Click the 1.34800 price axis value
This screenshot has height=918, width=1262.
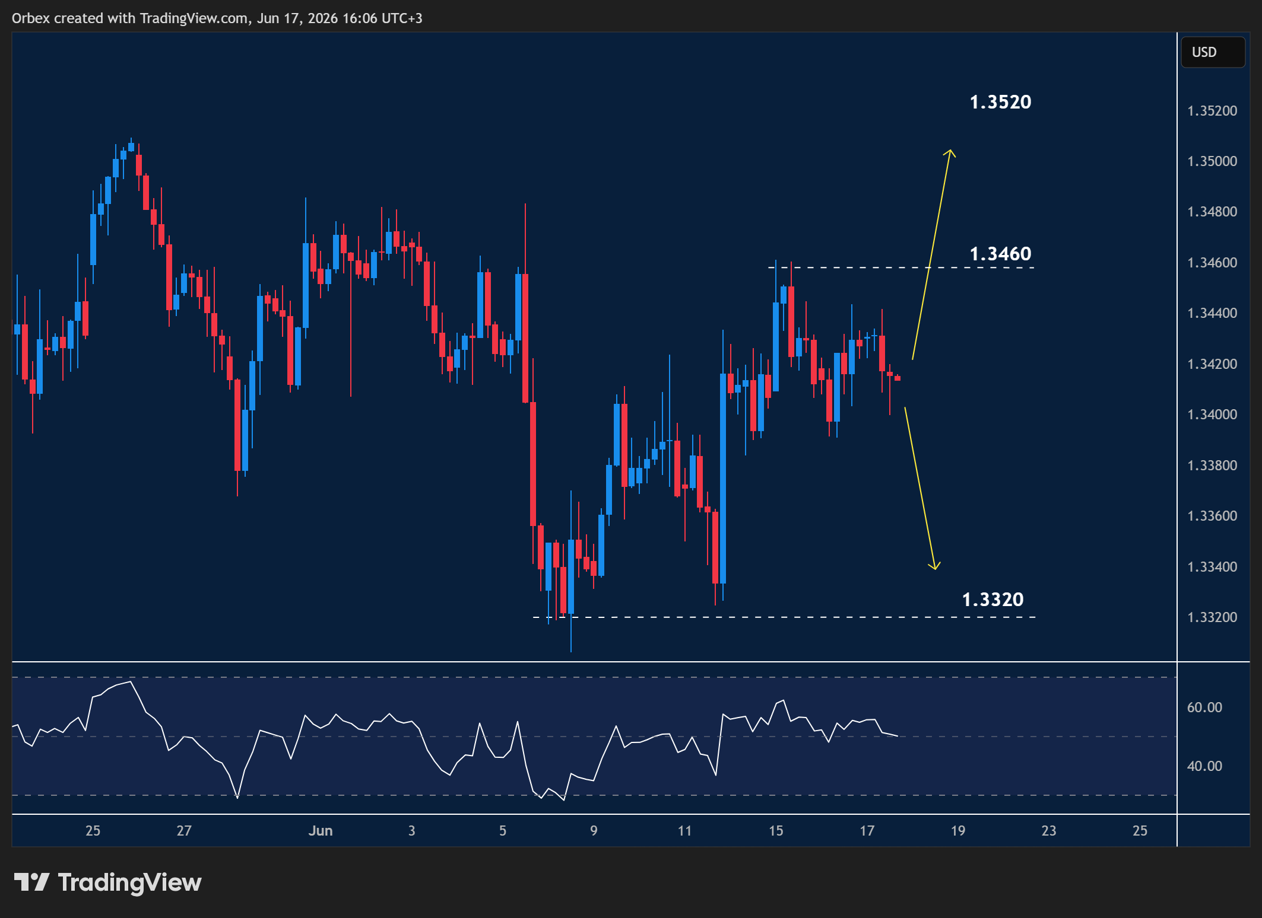tap(1212, 212)
